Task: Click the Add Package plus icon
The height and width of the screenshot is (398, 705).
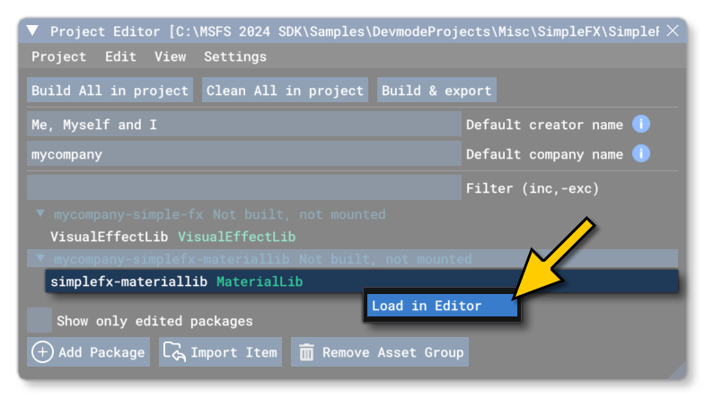Action: pos(42,352)
